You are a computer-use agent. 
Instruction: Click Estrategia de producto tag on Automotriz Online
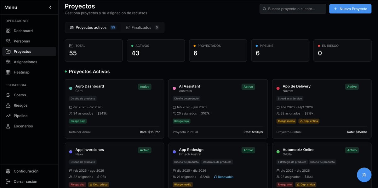pos(292,162)
